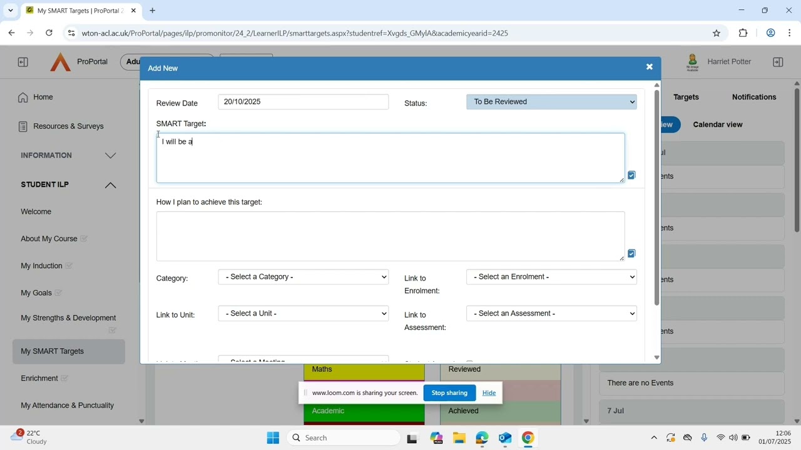Click the Home icon in sidebar
The width and height of the screenshot is (801, 450).
[x=23, y=97]
